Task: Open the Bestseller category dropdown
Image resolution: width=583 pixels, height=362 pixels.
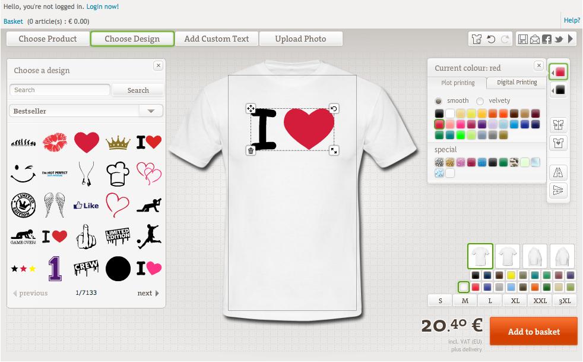Action: coord(151,111)
